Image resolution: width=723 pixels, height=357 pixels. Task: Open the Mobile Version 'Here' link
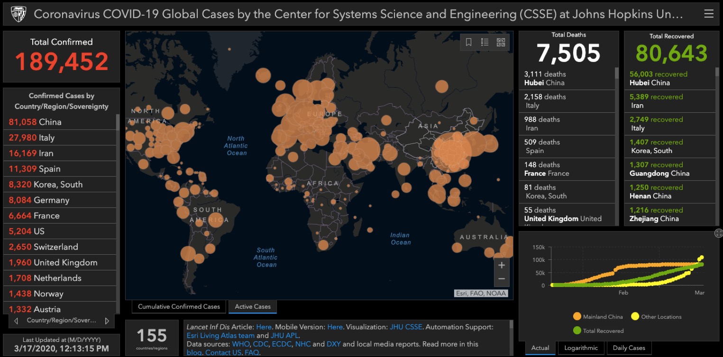tap(335, 327)
